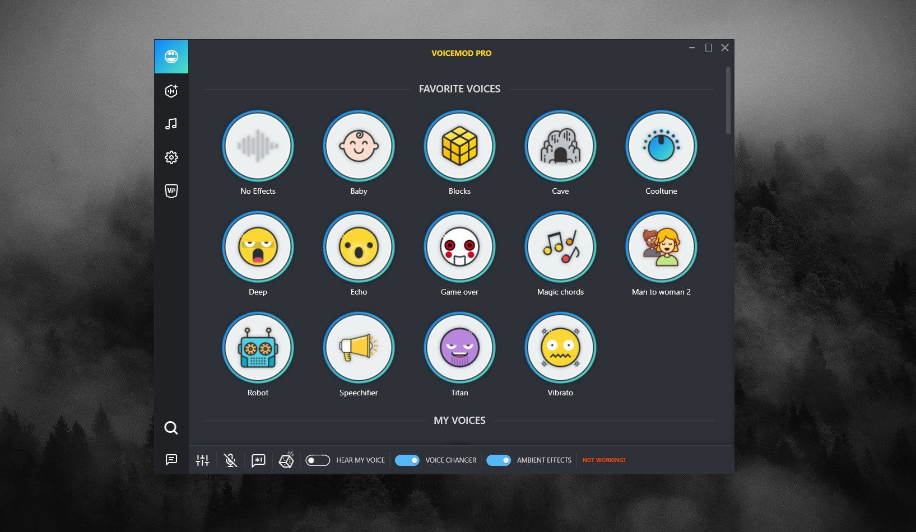The image size is (916, 532).
Task: Mute the microphone from the bottom bar
Action: click(230, 460)
